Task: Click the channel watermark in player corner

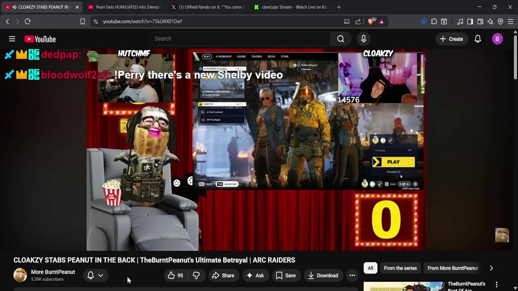Action: pyautogui.click(x=502, y=235)
